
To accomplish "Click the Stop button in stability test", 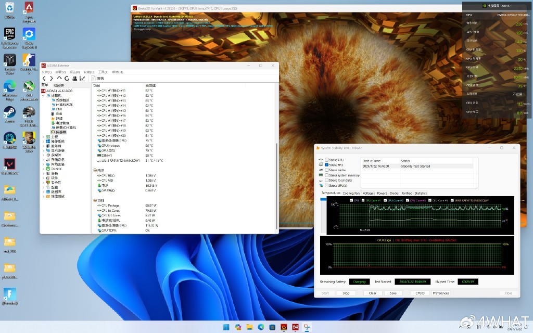I will pos(346,293).
